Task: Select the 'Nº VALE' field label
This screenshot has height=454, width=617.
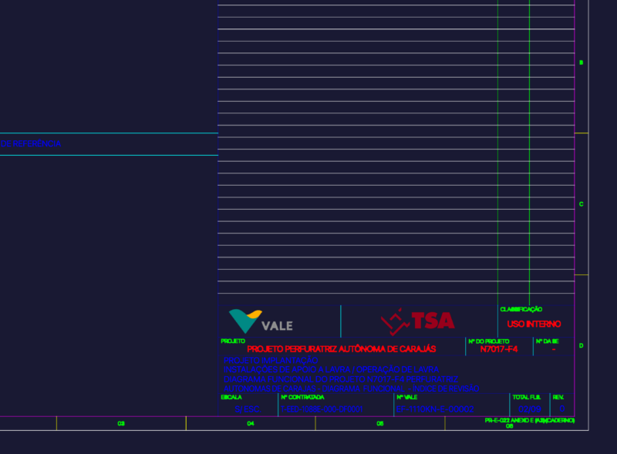Action: tap(407, 398)
